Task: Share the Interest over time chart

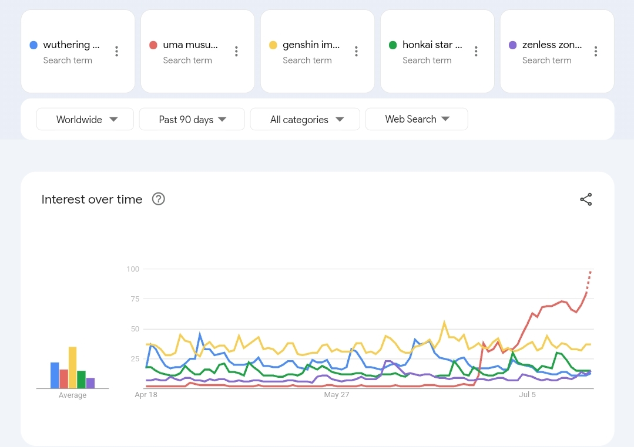Action: pos(586,199)
